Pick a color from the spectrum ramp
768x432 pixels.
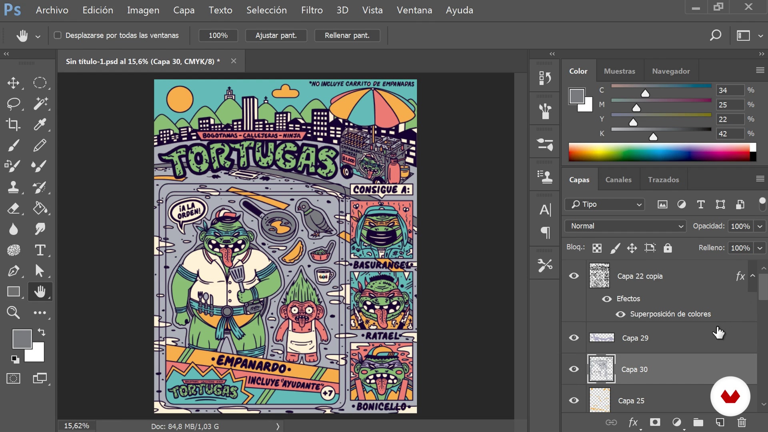(659, 152)
